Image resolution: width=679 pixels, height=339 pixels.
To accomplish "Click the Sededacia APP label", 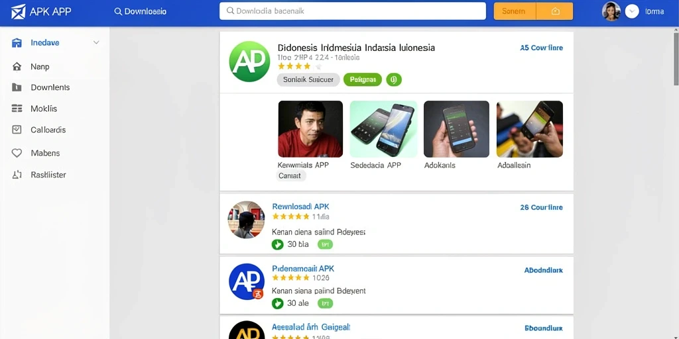I will [x=375, y=165].
